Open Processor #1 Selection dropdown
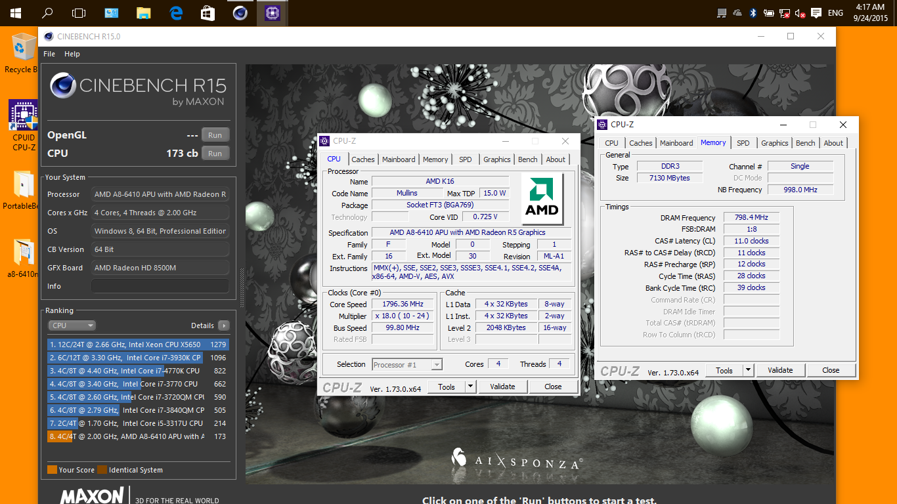The width and height of the screenshot is (897, 504). click(x=407, y=364)
